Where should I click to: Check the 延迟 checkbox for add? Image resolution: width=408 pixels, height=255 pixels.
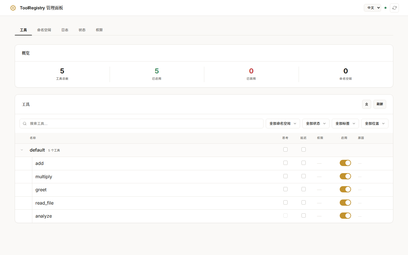pyautogui.click(x=303, y=163)
